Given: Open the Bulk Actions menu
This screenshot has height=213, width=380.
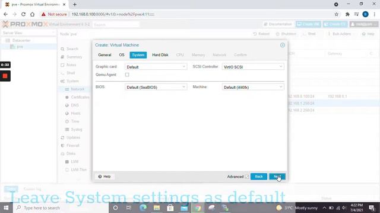Looking at the screenshot, I should click(x=339, y=34).
